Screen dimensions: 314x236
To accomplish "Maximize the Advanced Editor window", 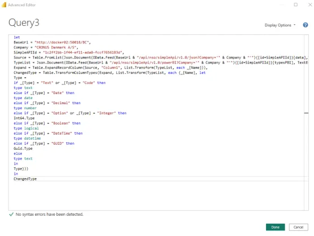I will point(295,5).
